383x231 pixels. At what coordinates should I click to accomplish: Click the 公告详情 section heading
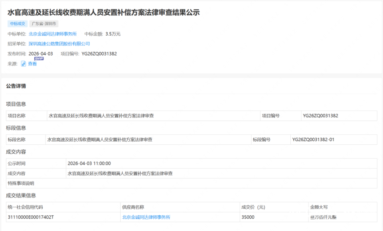click(x=16, y=86)
